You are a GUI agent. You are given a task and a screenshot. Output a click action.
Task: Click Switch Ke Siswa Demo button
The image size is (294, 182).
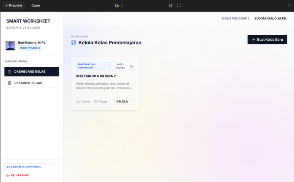(32, 167)
